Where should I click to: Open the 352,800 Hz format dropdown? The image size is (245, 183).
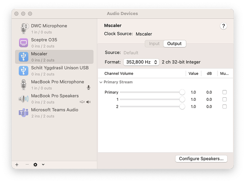(x=141, y=62)
